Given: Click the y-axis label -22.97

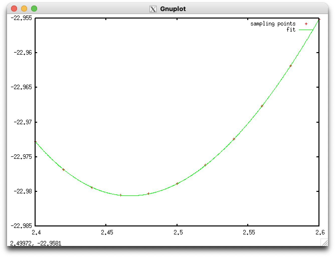Looking at the screenshot, I should pyautogui.click(x=23, y=122).
